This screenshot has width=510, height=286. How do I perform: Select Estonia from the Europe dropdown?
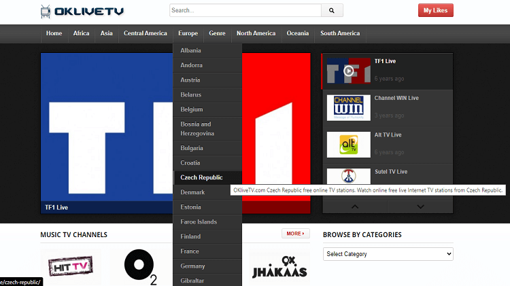coord(207,207)
